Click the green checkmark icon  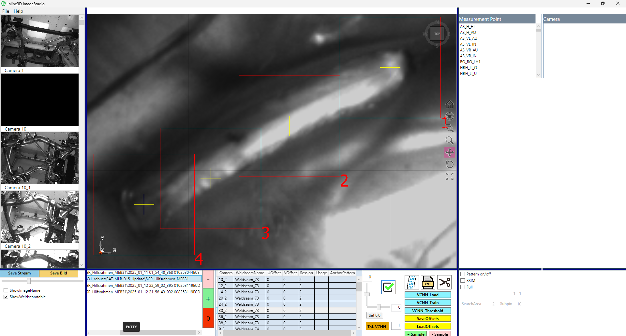coord(388,287)
